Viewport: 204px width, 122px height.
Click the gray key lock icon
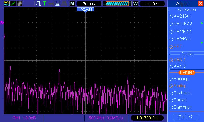[51, 4]
